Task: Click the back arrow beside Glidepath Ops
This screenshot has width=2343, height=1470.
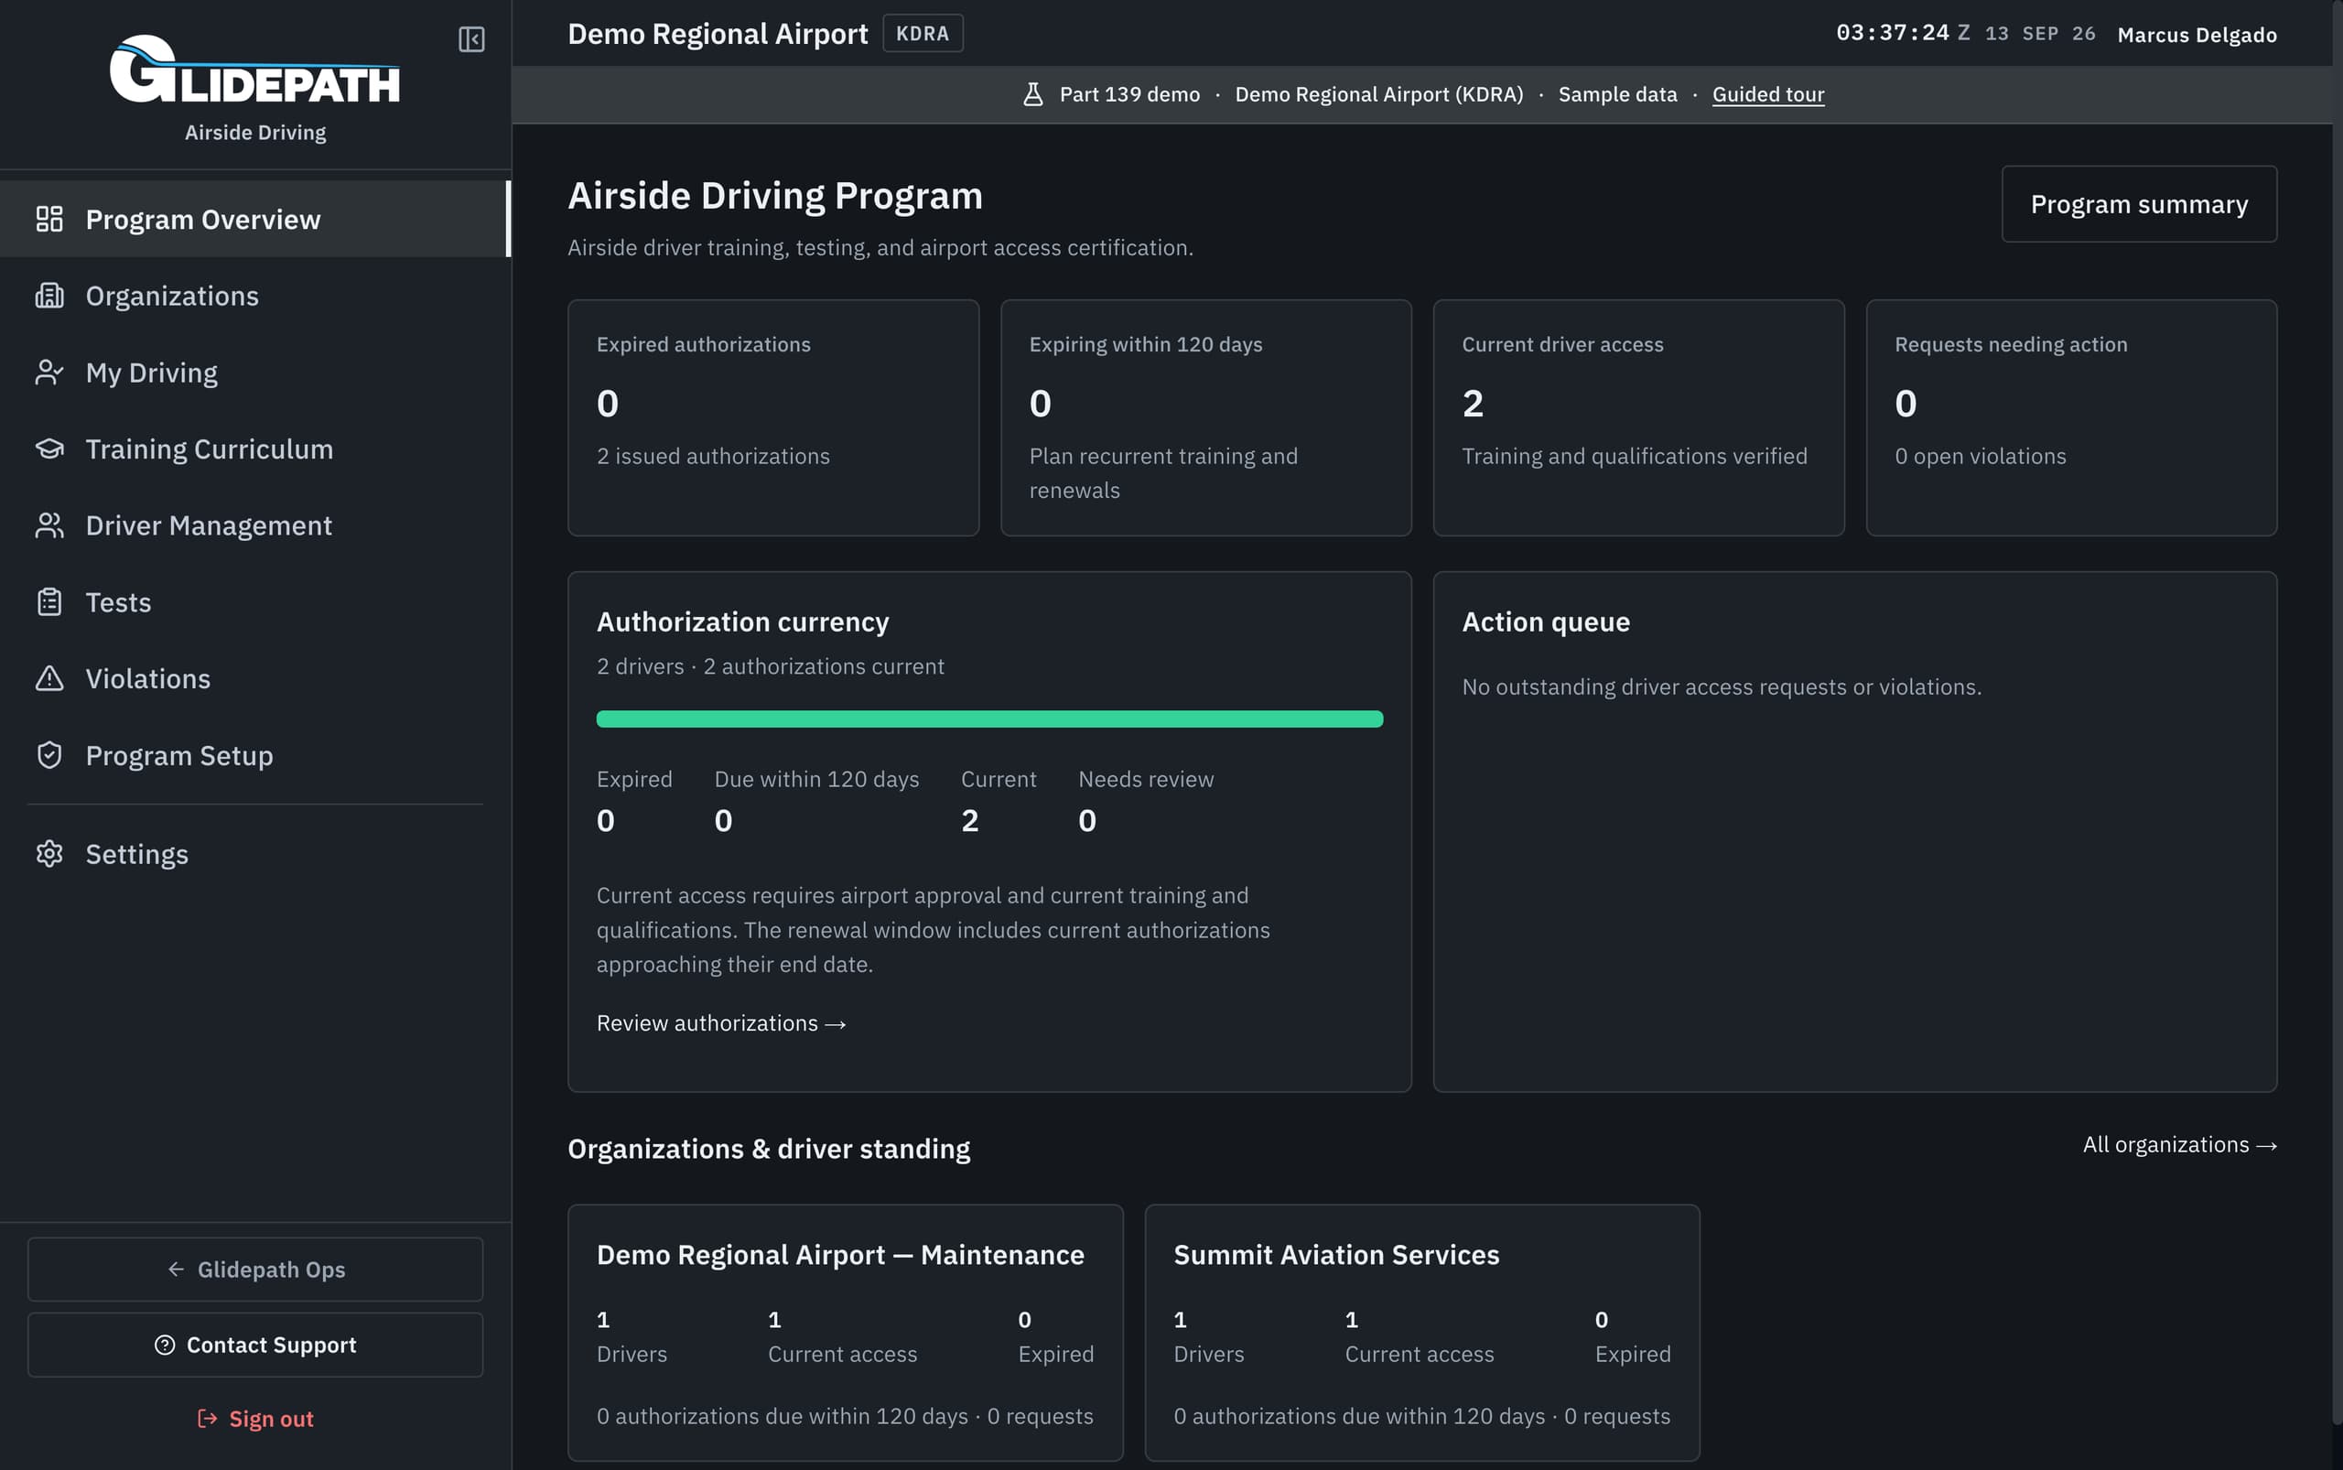Action: click(176, 1269)
